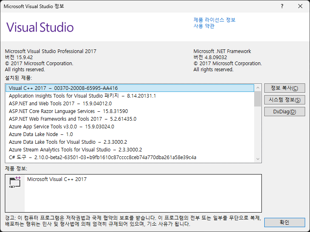Click the Visual Studio logo
310x232 pixels.
coord(40,27)
